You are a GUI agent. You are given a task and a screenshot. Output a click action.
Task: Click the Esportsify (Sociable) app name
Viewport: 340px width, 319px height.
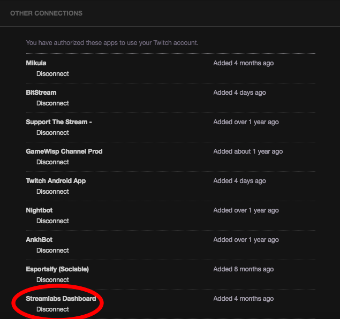pos(57,269)
